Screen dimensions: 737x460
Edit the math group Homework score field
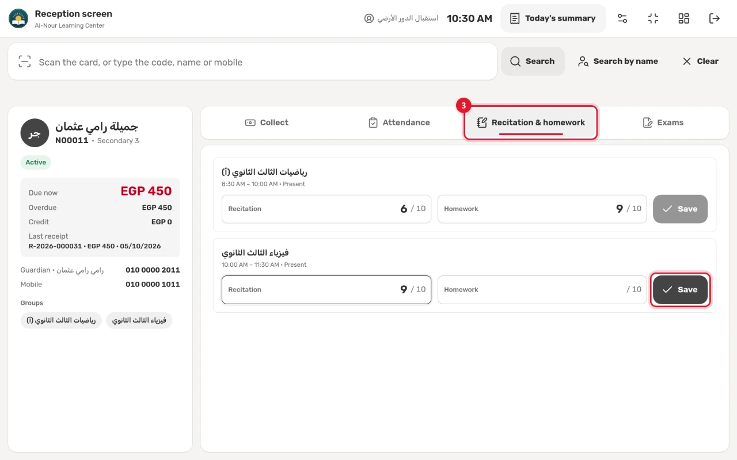coord(542,209)
